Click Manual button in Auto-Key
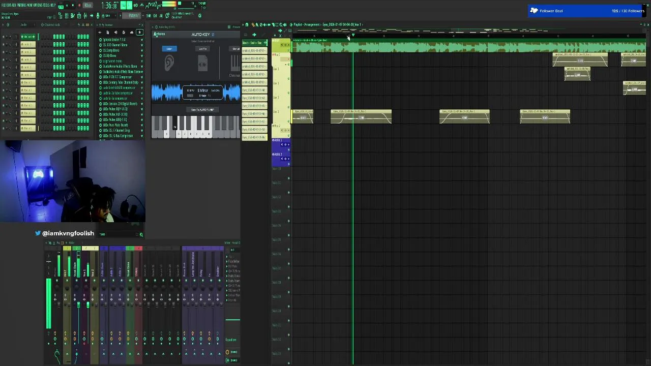The image size is (651, 366). [x=235, y=49]
